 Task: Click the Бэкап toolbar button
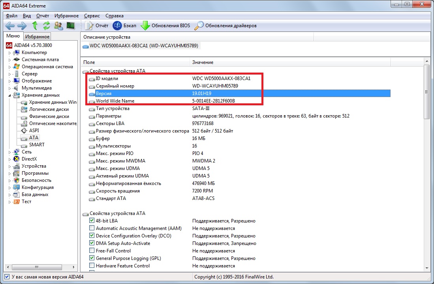tap(124, 26)
